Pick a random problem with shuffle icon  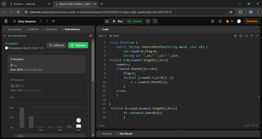tap(53, 21)
